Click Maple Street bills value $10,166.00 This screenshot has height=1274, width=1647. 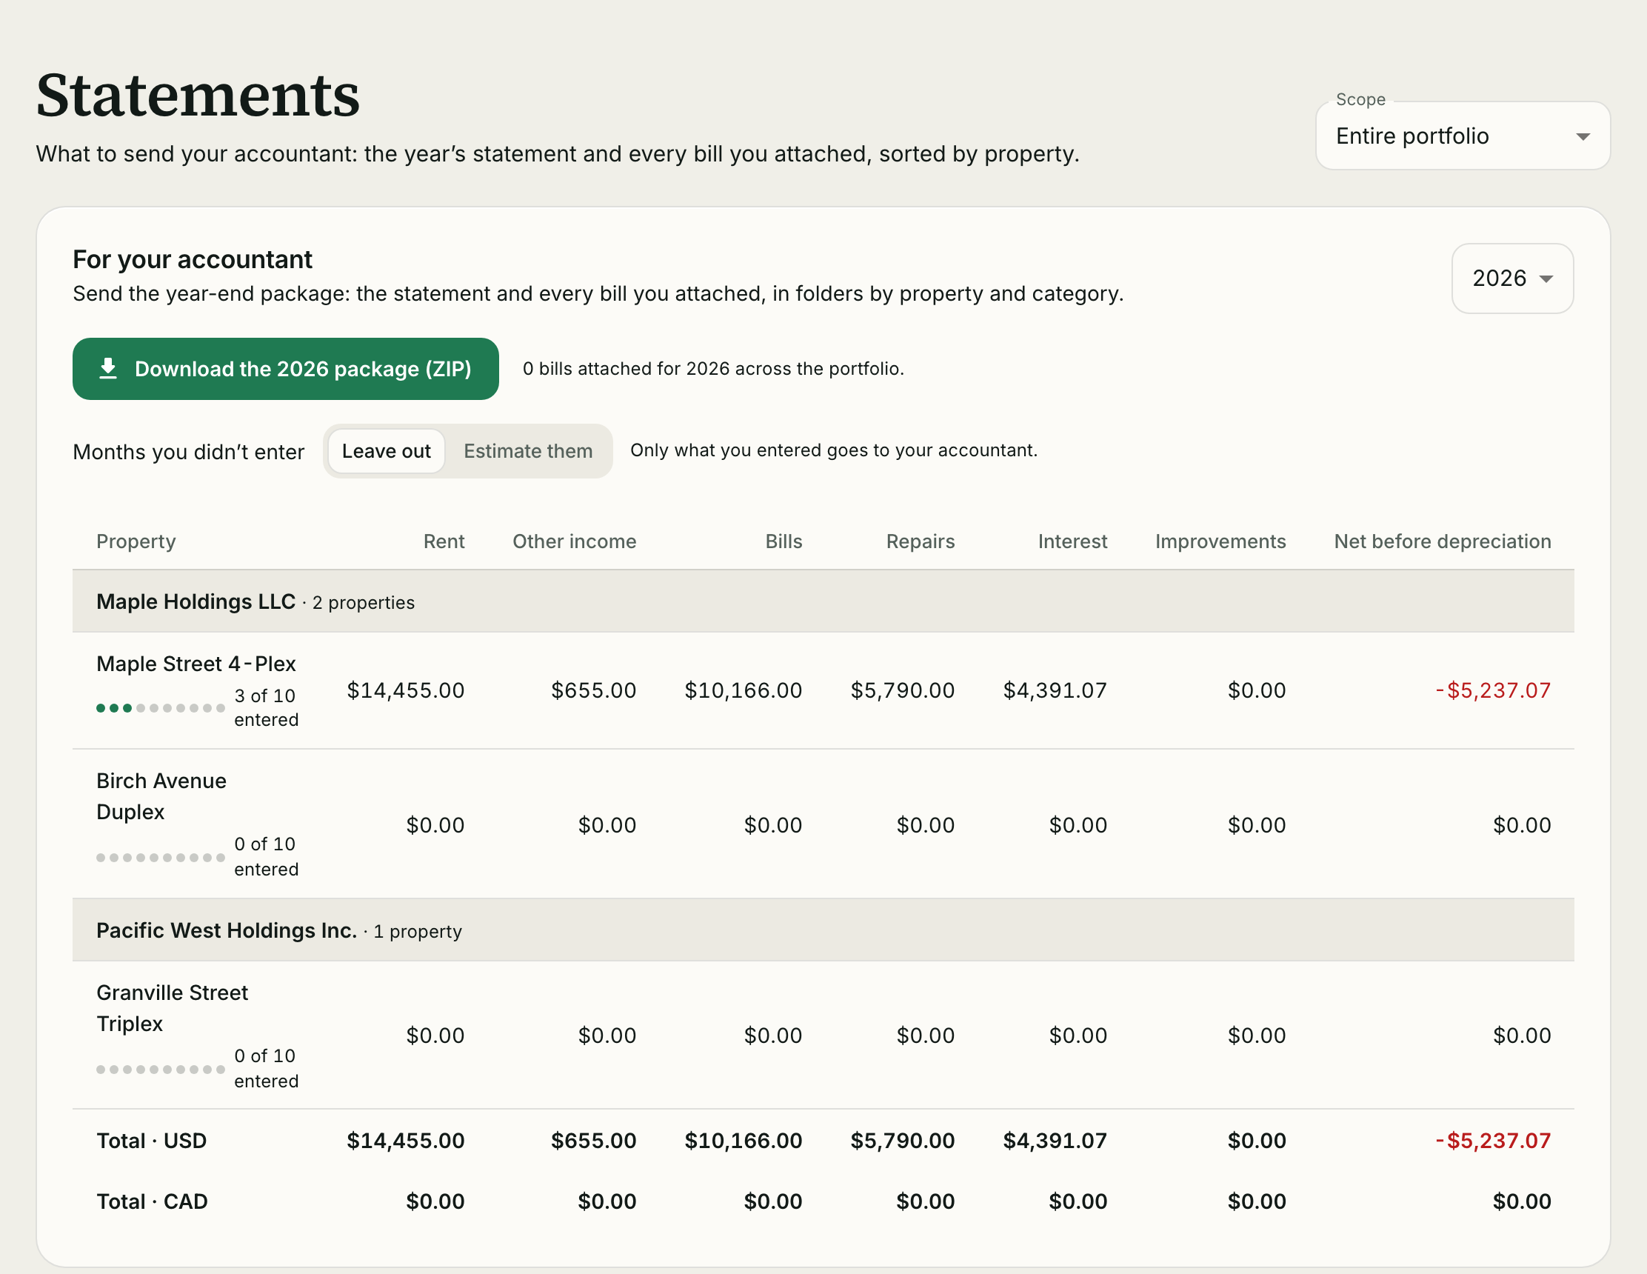743,690
